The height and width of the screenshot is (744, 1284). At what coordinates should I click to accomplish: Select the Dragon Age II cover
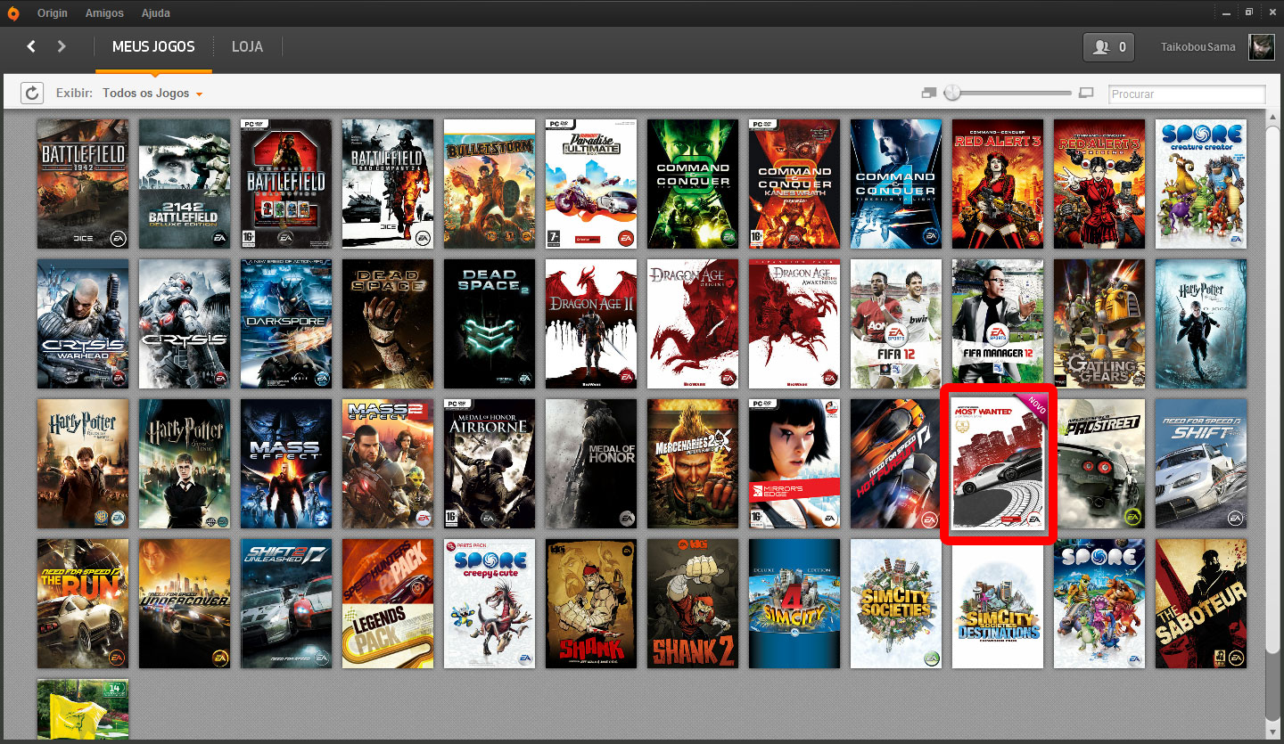(591, 323)
